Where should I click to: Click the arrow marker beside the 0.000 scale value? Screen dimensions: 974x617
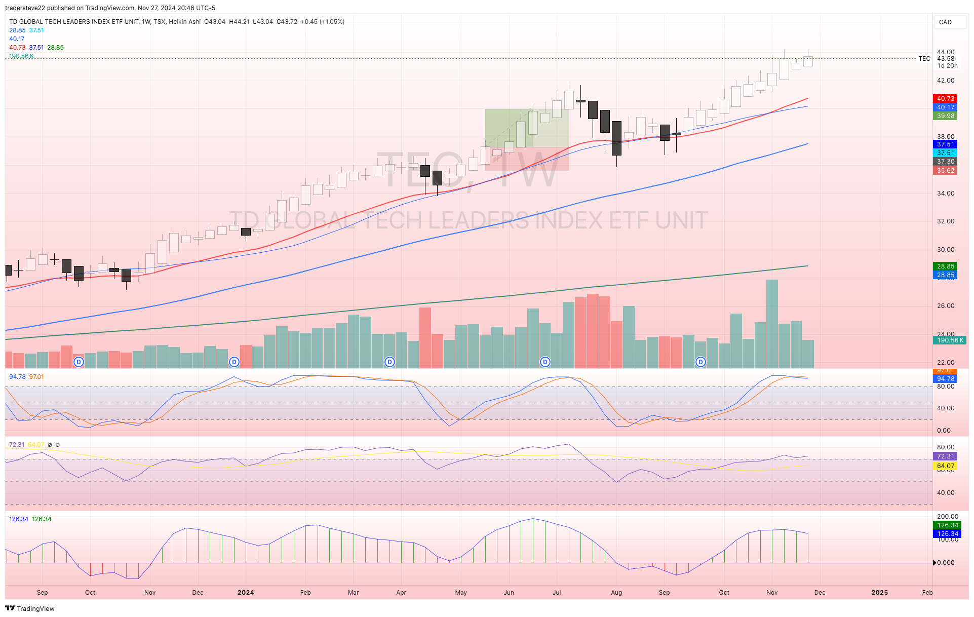tap(935, 563)
